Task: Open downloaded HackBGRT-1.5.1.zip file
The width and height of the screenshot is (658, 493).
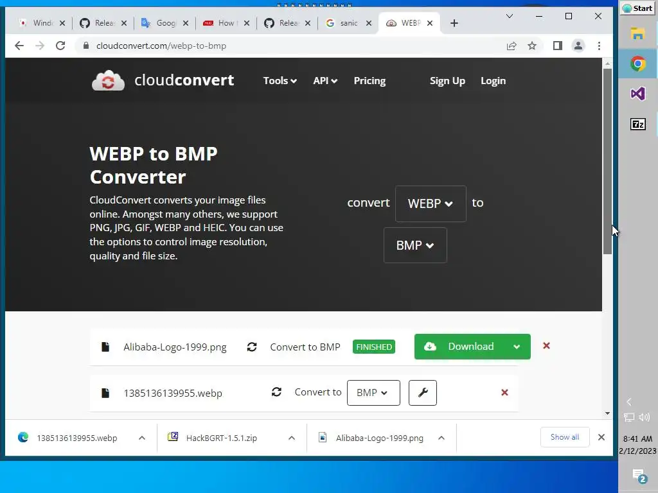Action: 222,438
